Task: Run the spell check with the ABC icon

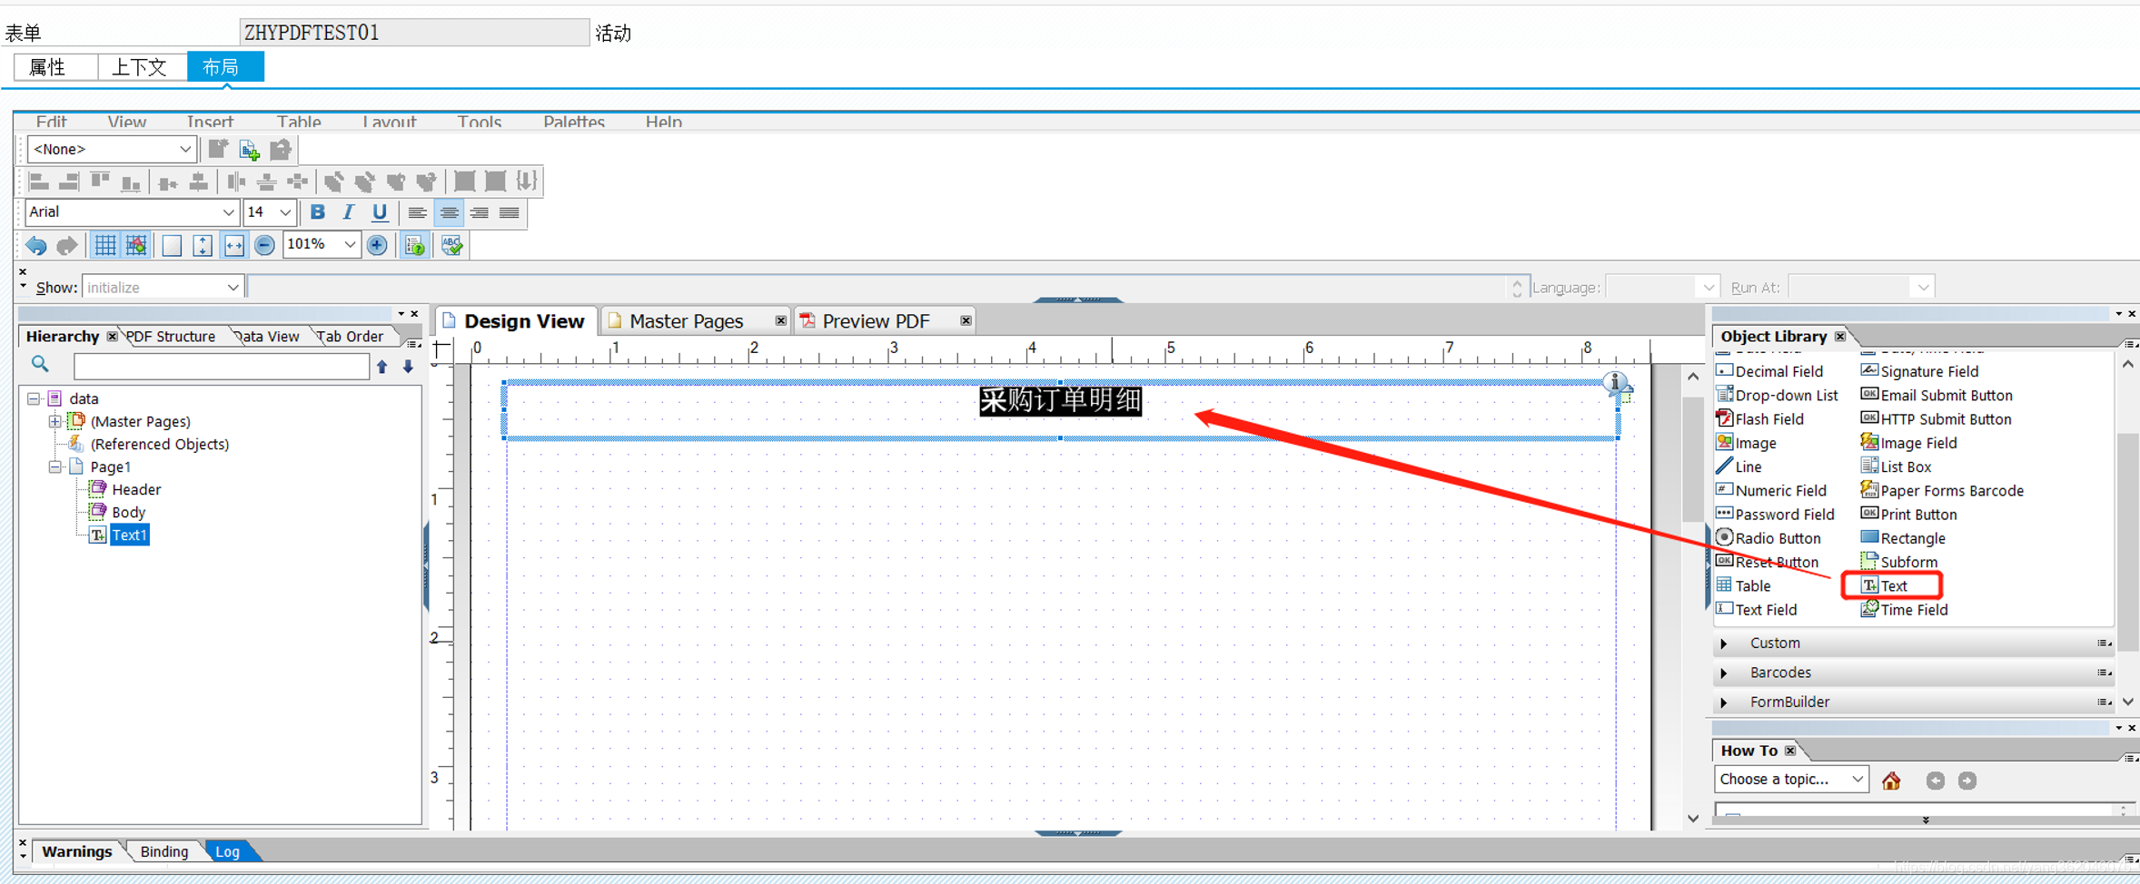Action: [x=451, y=244]
